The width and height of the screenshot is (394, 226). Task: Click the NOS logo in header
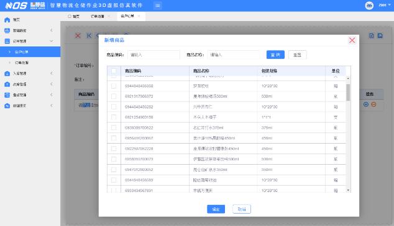coord(16,6)
